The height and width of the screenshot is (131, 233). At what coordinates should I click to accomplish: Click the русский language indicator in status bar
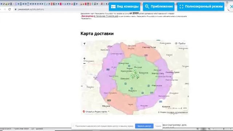click(x=39, y=129)
